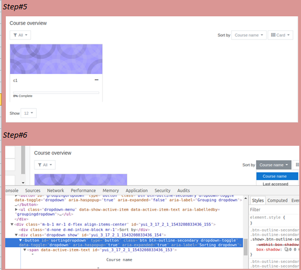Open the All filter dropdown in Step#5

click(x=20, y=35)
